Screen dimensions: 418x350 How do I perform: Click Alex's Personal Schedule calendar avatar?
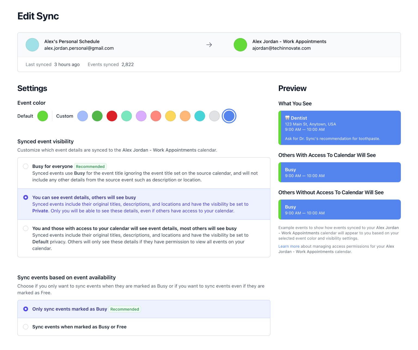click(x=32, y=45)
